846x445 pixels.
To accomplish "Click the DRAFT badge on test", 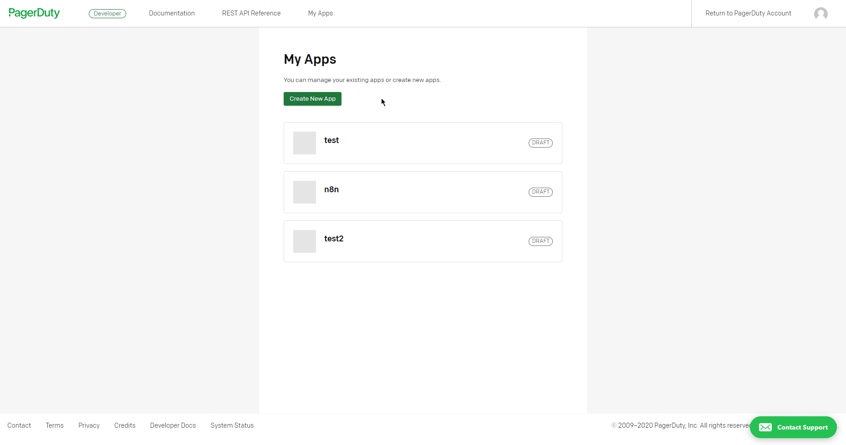I will pyautogui.click(x=540, y=143).
